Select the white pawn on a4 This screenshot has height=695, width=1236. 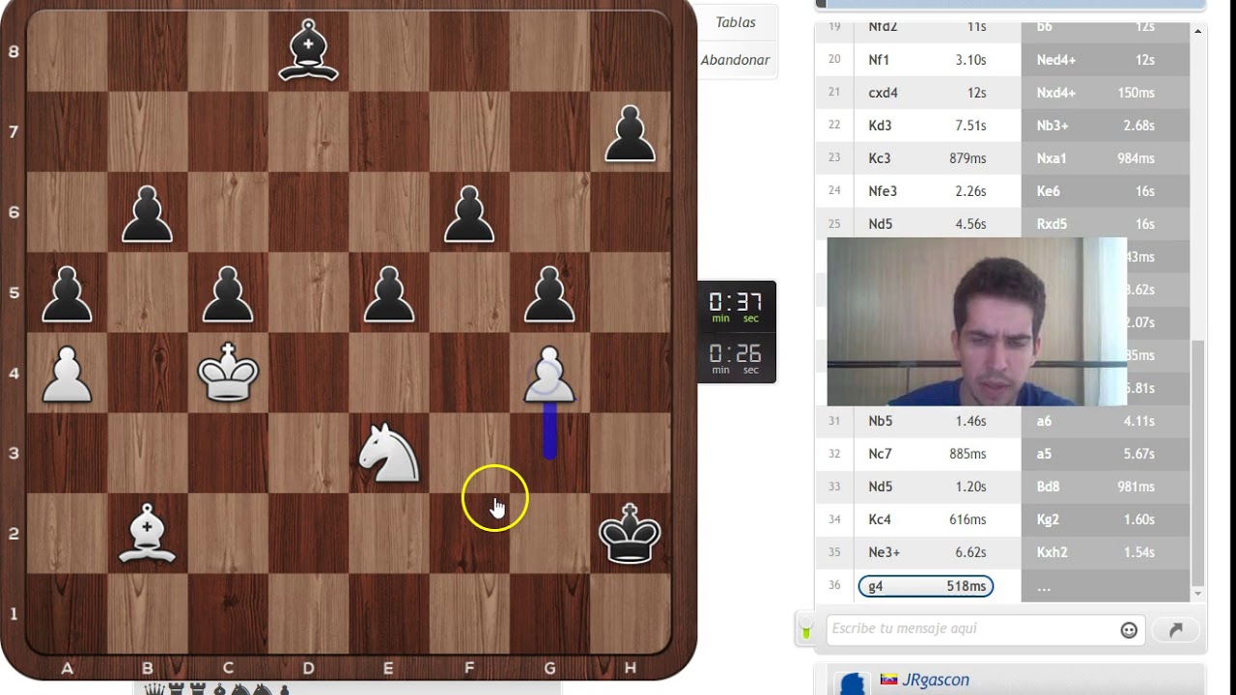[67, 373]
